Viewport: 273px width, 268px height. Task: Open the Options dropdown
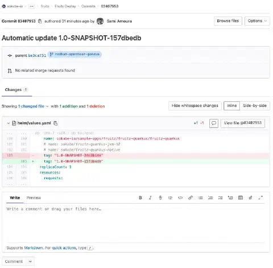[x=257, y=21]
